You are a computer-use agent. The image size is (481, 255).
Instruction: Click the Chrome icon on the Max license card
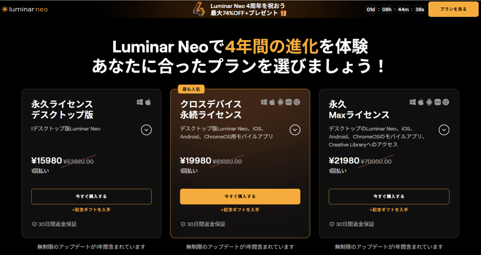(446, 102)
